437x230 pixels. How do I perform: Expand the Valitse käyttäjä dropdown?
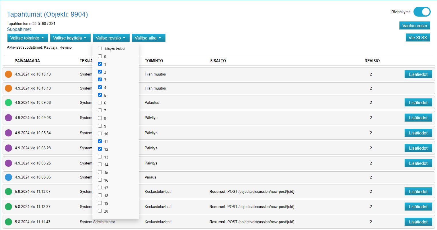click(x=70, y=38)
